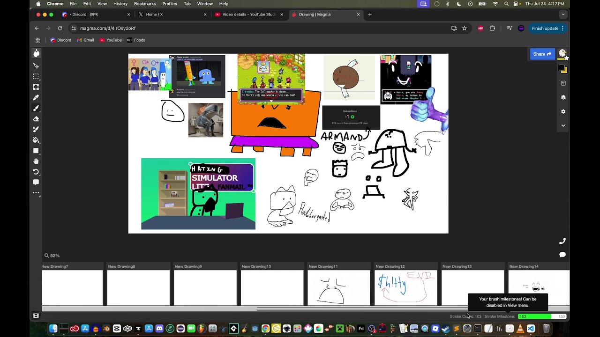This screenshot has width=600, height=337.
Task: Open Spotlight search in menu bar
Action: [506, 4]
